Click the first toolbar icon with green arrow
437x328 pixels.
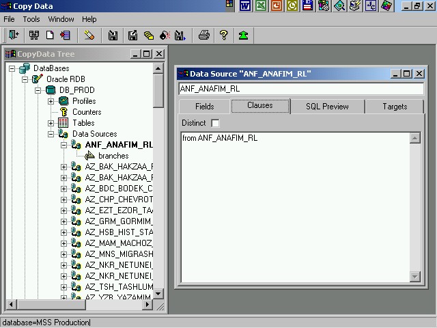(14, 36)
